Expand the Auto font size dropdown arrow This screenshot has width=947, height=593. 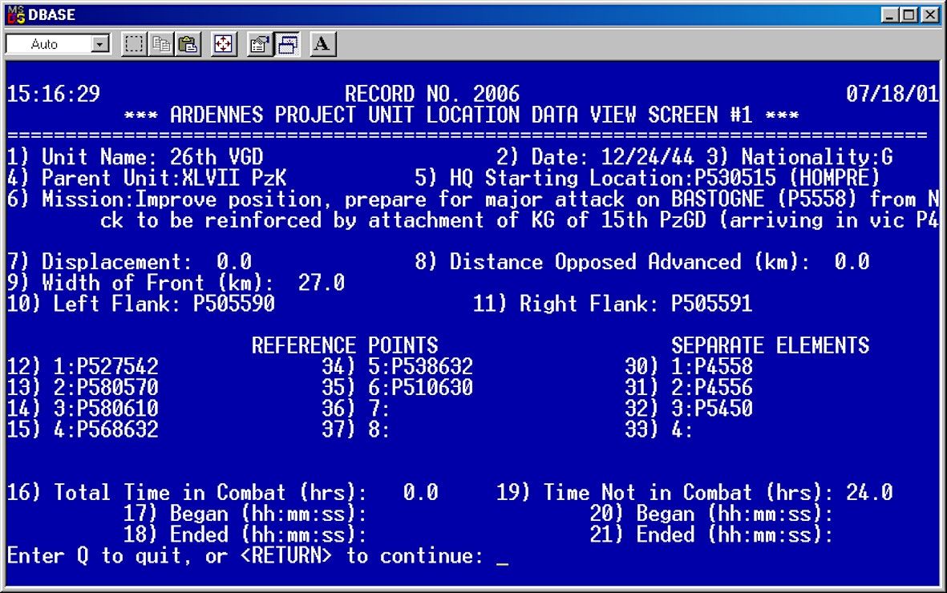click(x=101, y=45)
